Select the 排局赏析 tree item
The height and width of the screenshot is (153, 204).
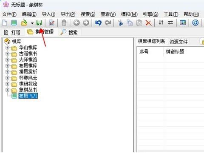28,72
